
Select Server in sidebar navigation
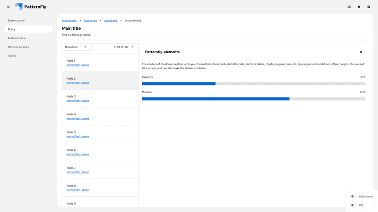coord(28,56)
